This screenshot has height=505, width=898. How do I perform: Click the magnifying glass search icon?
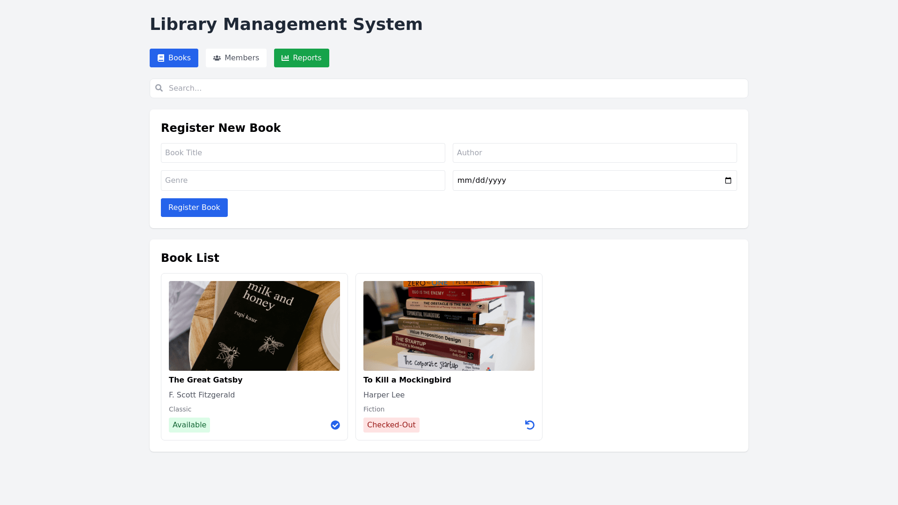pos(159,88)
